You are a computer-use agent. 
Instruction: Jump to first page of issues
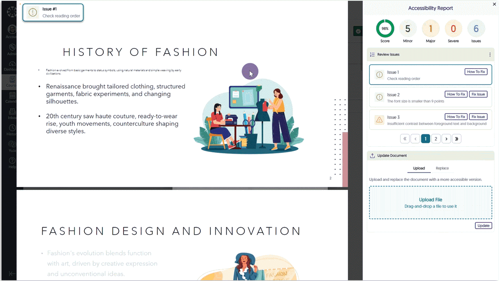point(405,139)
